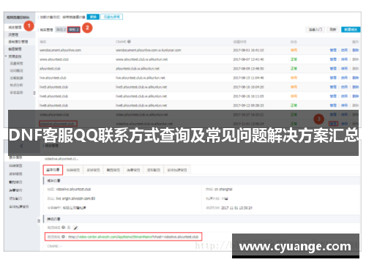Screen dimensions: 366x265
Task: Click the solid blue button after the billing method
Action: tap(93, 17)
